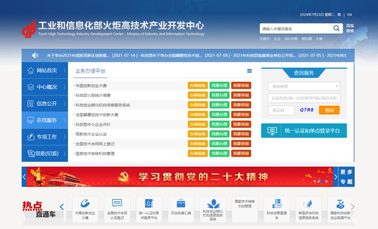Switch to simplified Chinese via 简 link
This screenshot has height=229, width=378.
tap(339, 15)
